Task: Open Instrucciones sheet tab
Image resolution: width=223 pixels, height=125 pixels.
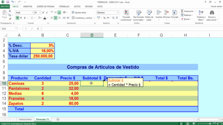Action: coord(25,119)
